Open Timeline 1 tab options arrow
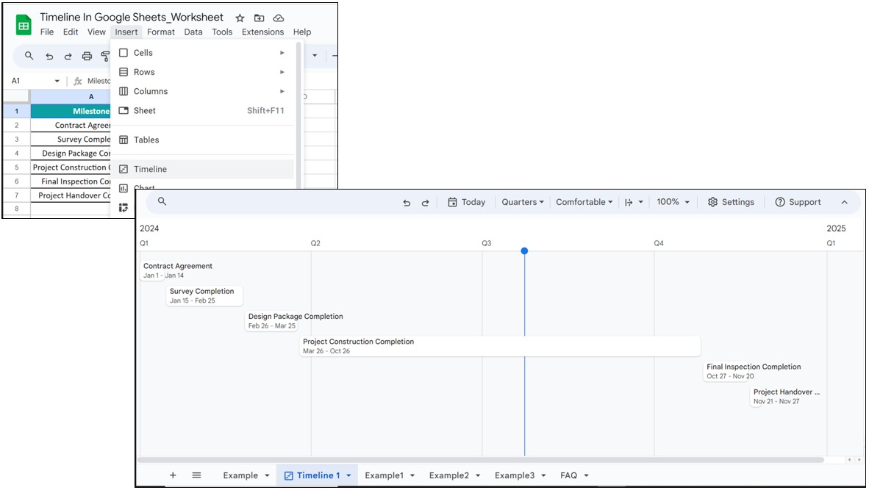The width and height of the screenshot is (869, 490). coord(348,475)
